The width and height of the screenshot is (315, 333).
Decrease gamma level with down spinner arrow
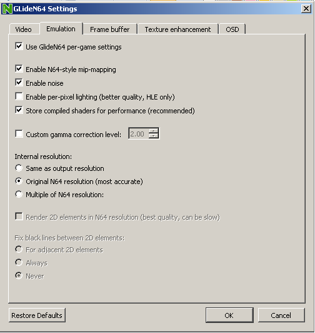tap(153, 136)
